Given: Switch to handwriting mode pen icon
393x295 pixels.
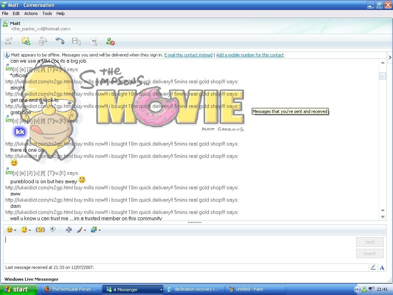Looking at the screenshot, I should coord(373,267).
